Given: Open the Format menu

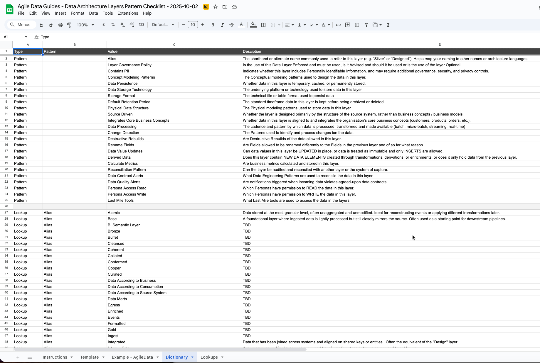Looking at the screenshot, I should coord(78,13).
